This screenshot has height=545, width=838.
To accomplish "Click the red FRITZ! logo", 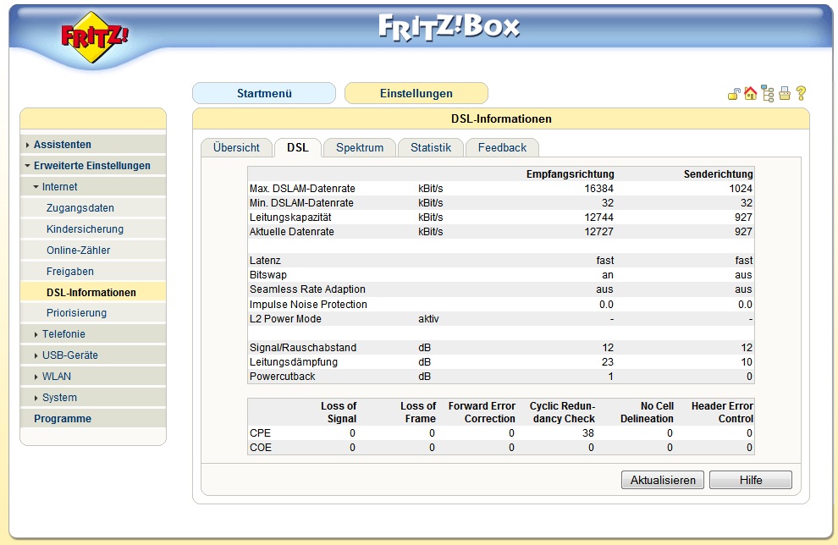I will pyautogui.click(x=94, y=37).
